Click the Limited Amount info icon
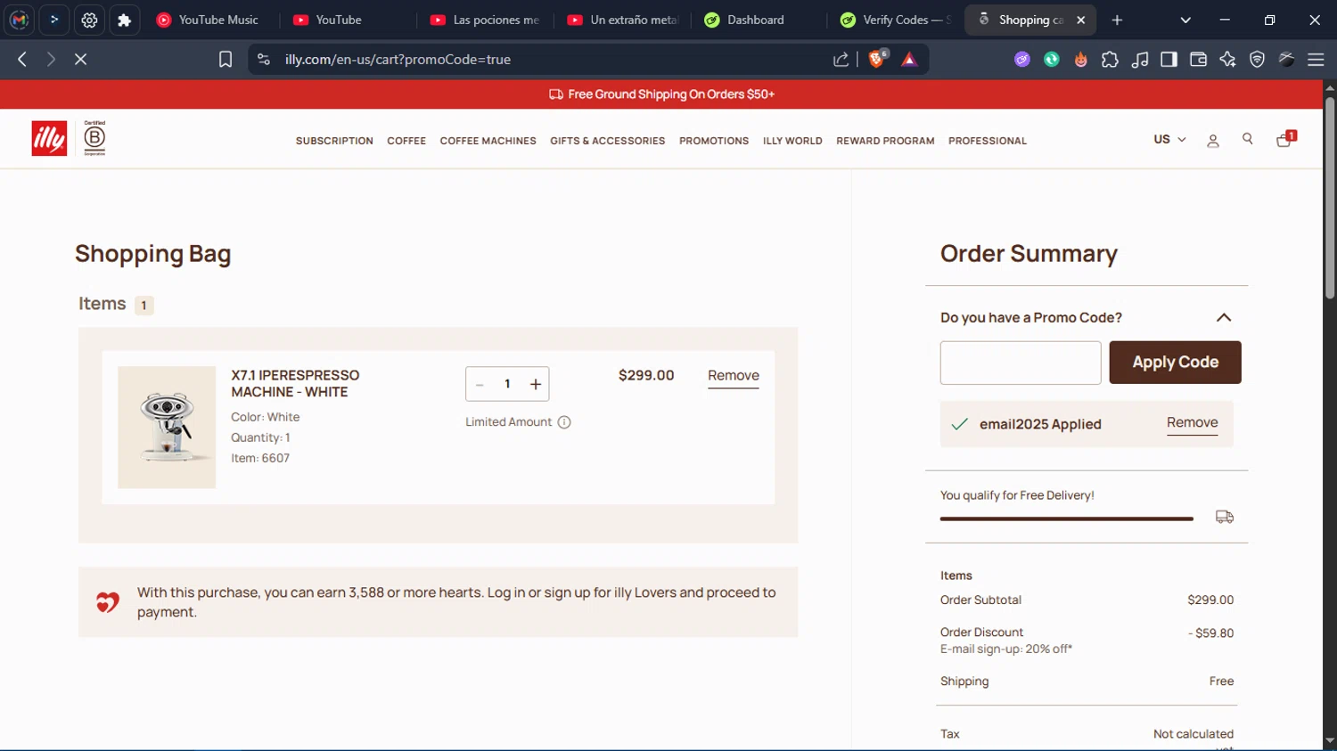Image resolution: width=1337 pixels, height=751 pixels. point(564,422)
